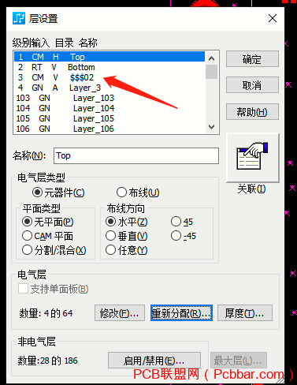The height and width of the screenshot is (385, 297).
Task: Select the Layer_106 row
Action: pos(110,129)
